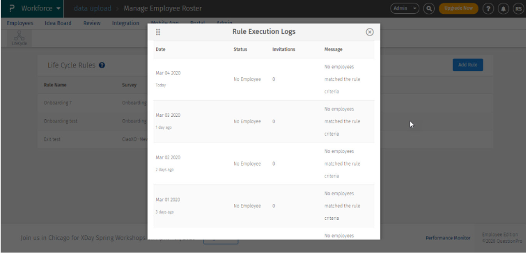Open the search magnifier icon in top bar

[x=429, y=9]
